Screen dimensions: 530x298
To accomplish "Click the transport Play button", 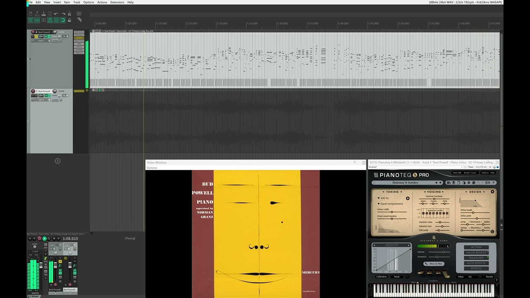I will pos(45,238).
